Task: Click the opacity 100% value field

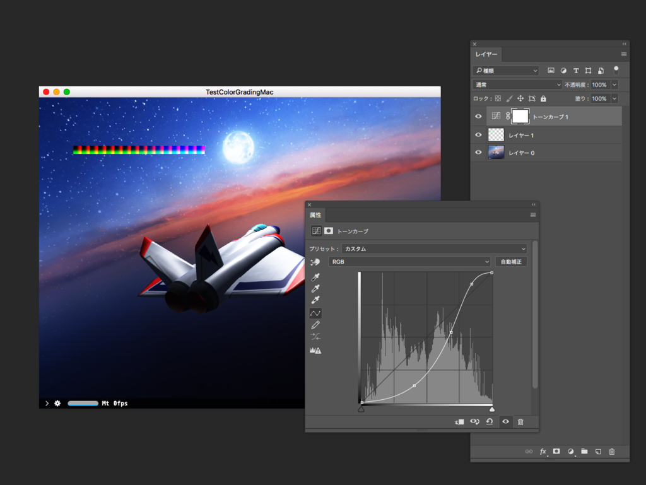Action: pos(600,85)
